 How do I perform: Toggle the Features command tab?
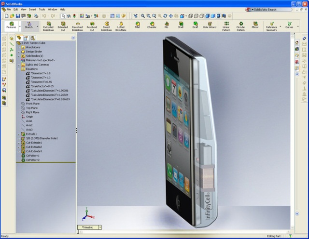(x=11, y=25)
